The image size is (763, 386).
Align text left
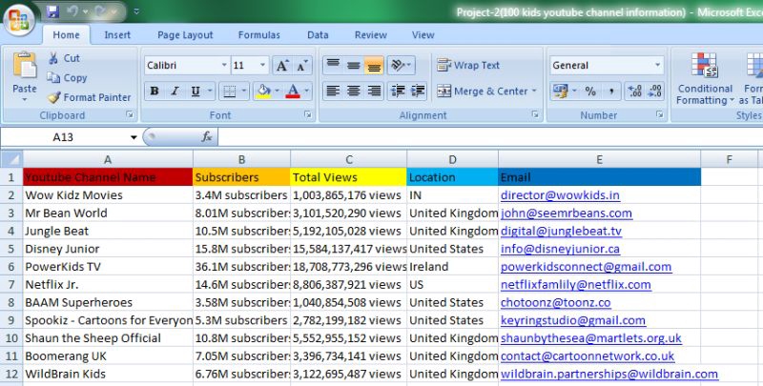(x=333, y=91)
